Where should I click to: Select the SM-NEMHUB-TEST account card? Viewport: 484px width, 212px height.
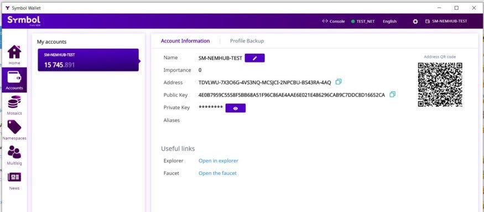point(89,60)
